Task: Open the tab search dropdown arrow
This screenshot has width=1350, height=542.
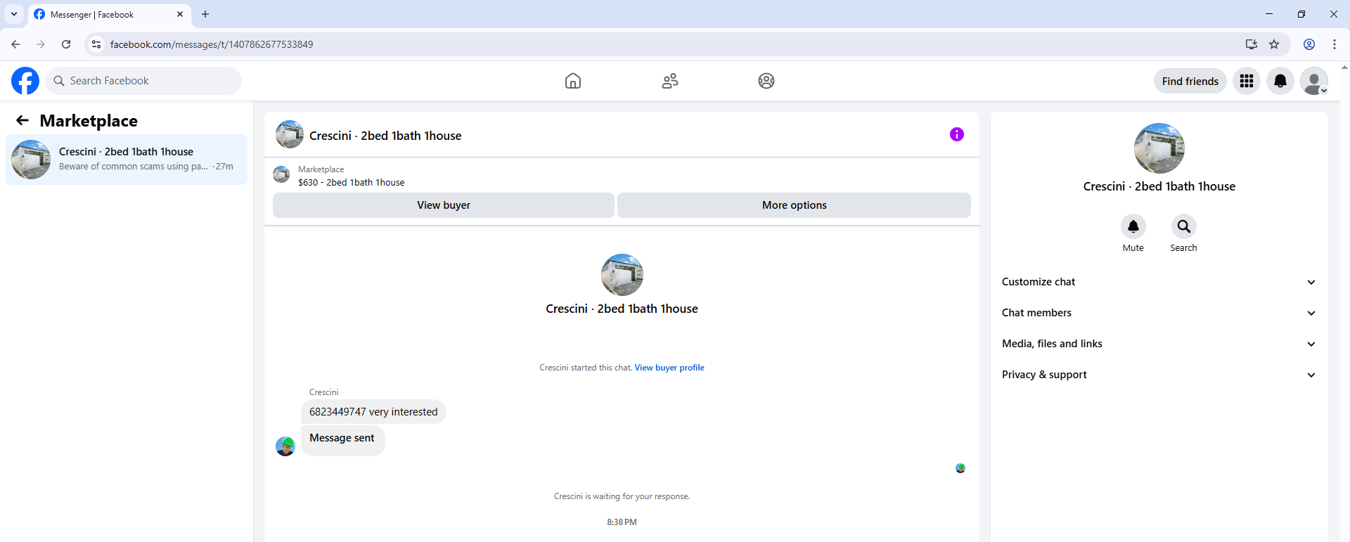Action: 14,14
